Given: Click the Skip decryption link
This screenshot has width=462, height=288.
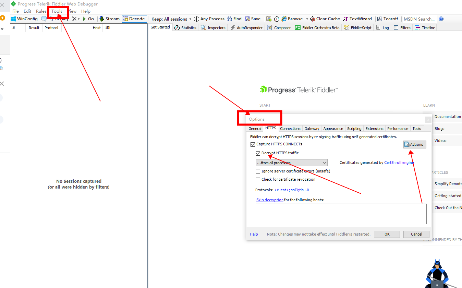Looking at the screenshot, I should coord(270,200).
